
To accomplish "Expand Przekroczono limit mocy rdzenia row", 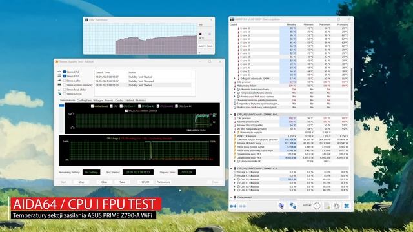I will 234,97.
